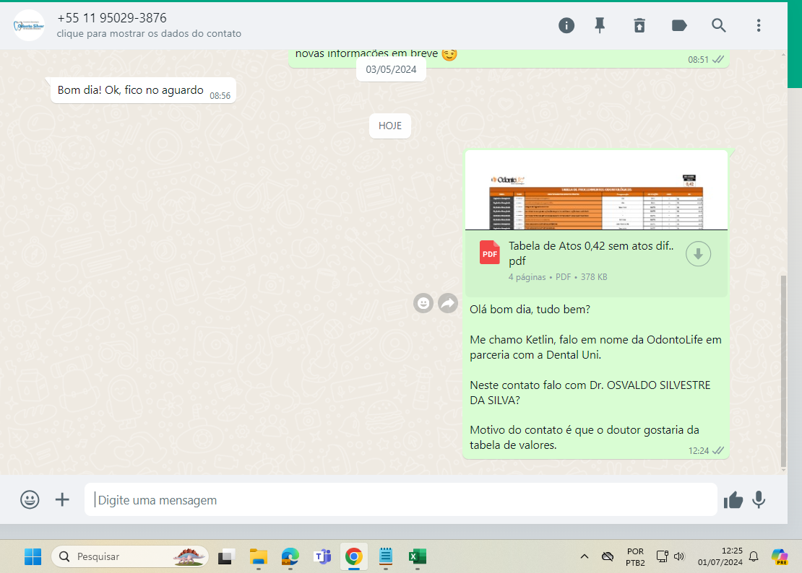802x573 pixels.
Task: Click the 12:24 message timestamp
Action: tap(698, 451)
